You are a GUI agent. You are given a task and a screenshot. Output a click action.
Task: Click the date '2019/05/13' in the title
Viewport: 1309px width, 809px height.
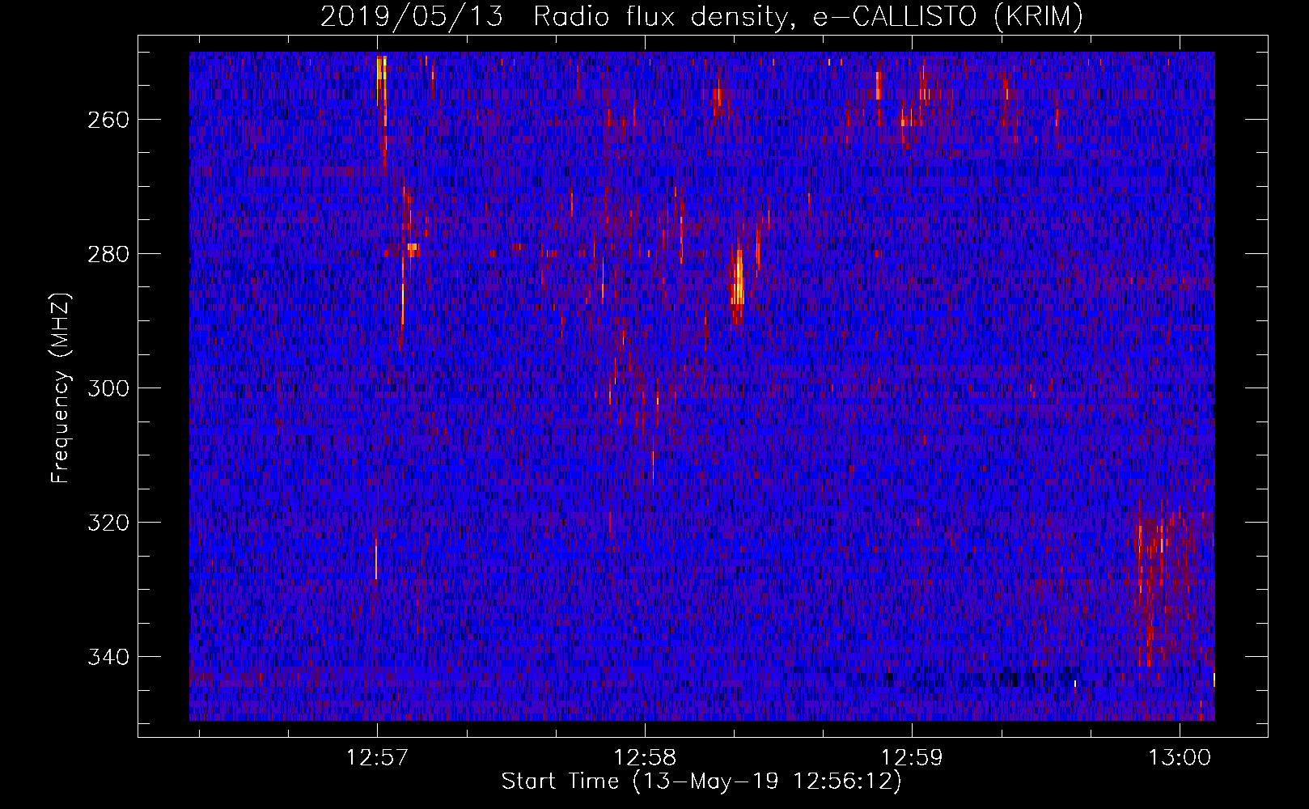tap(412, 16)
